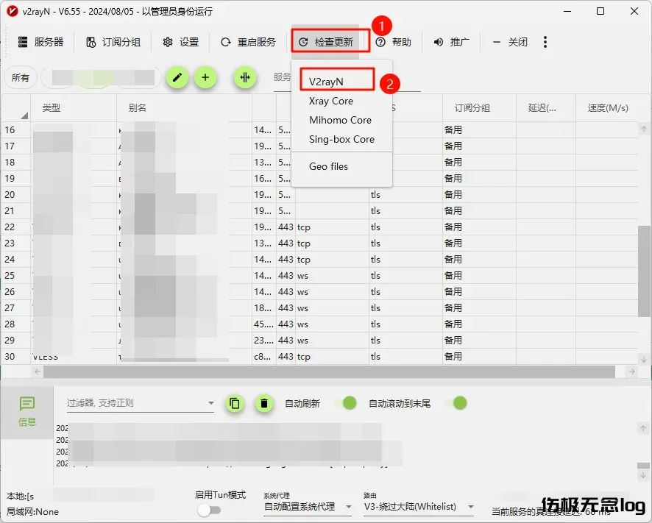Open the 订阅分组 toolbar menu
This screenshot has height=523, width=652.
click(x=113, y=42)
